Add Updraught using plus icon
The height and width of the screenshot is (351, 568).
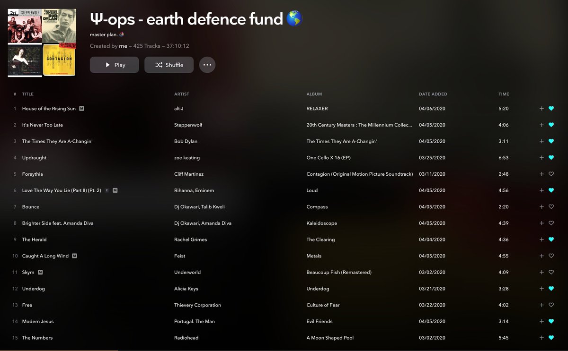[541, 158]
